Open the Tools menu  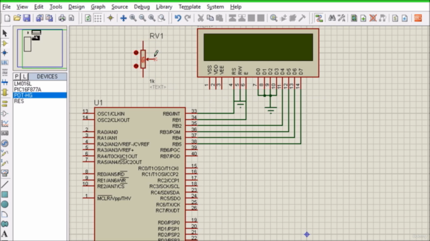[56, 7]
